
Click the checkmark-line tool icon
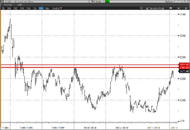click(178, 8)
